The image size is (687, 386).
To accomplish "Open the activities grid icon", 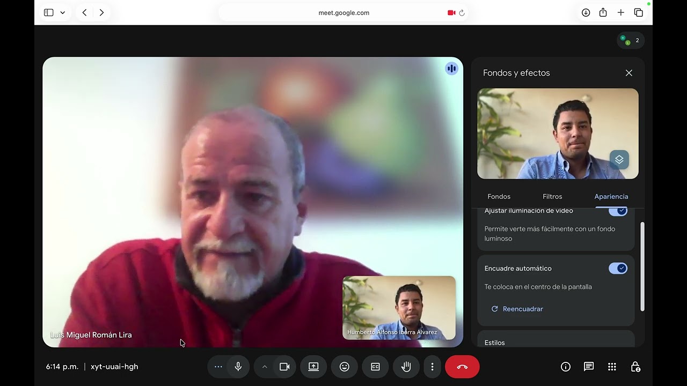I will point(612,367).
